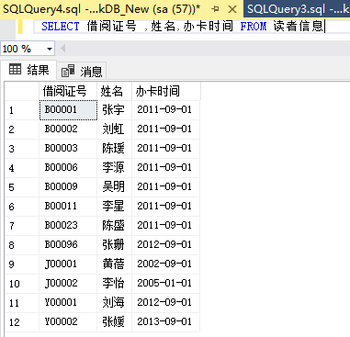Select cell B00023
Screen dimensions: 350x337
[68, 226]
